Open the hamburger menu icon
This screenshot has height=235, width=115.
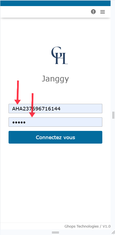[103, 12]
